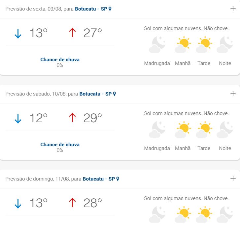This screenshot has height=227, width=240.
Task: Select Saturday Noite moon-cloud icon
Action: pos(225,129)
